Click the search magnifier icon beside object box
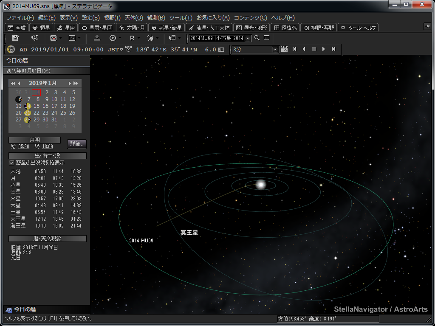 [257, 38]
